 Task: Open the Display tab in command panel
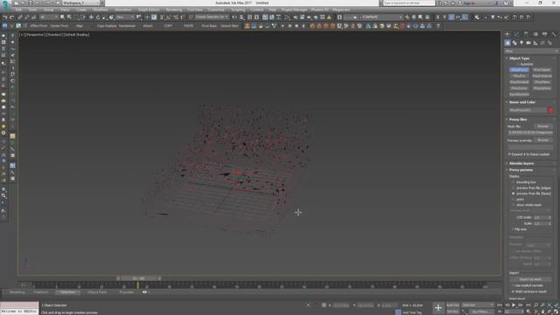[x=544, y=34]
